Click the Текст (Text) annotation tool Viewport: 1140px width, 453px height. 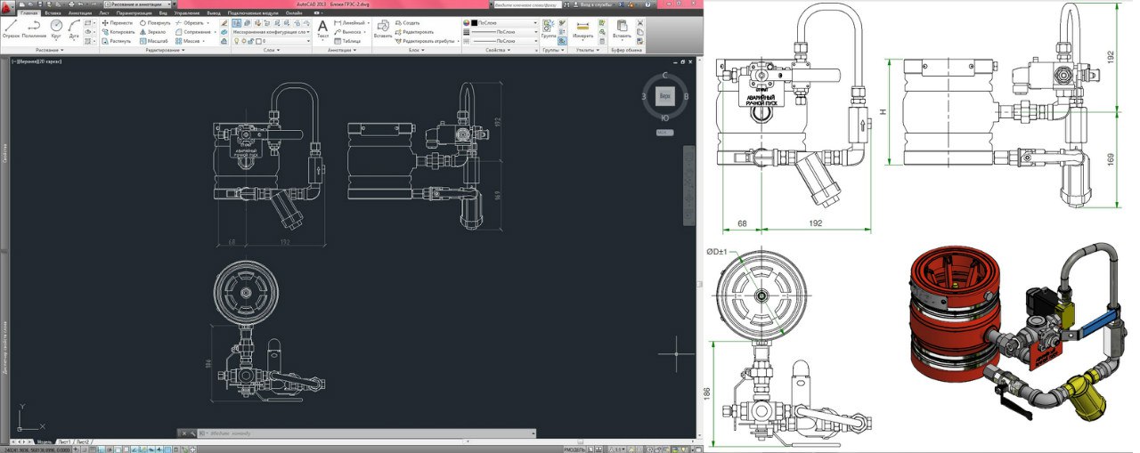[323, 28]
